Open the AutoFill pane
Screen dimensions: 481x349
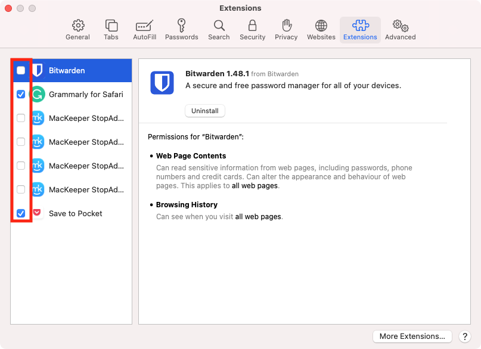(144, 30)
